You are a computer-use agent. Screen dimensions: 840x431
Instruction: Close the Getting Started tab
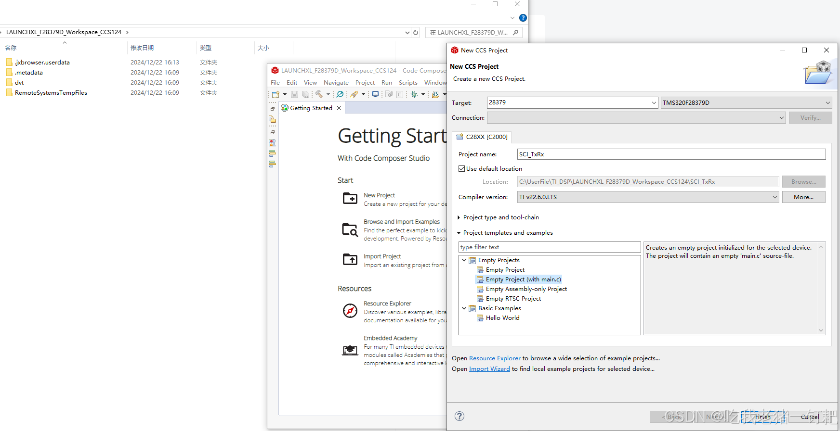(x=339, y=108)
